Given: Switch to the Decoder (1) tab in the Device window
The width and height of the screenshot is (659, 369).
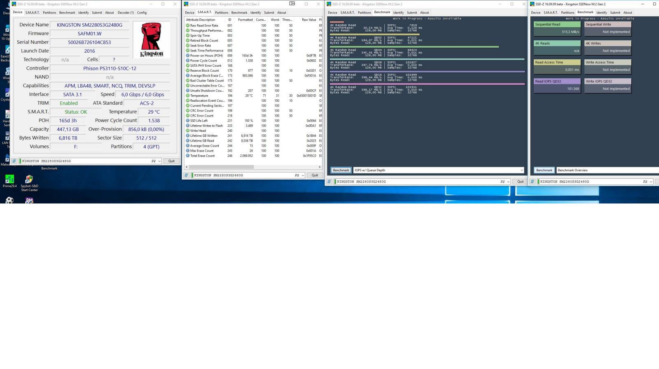Looking at the screenshot, I should click(126, 12).
